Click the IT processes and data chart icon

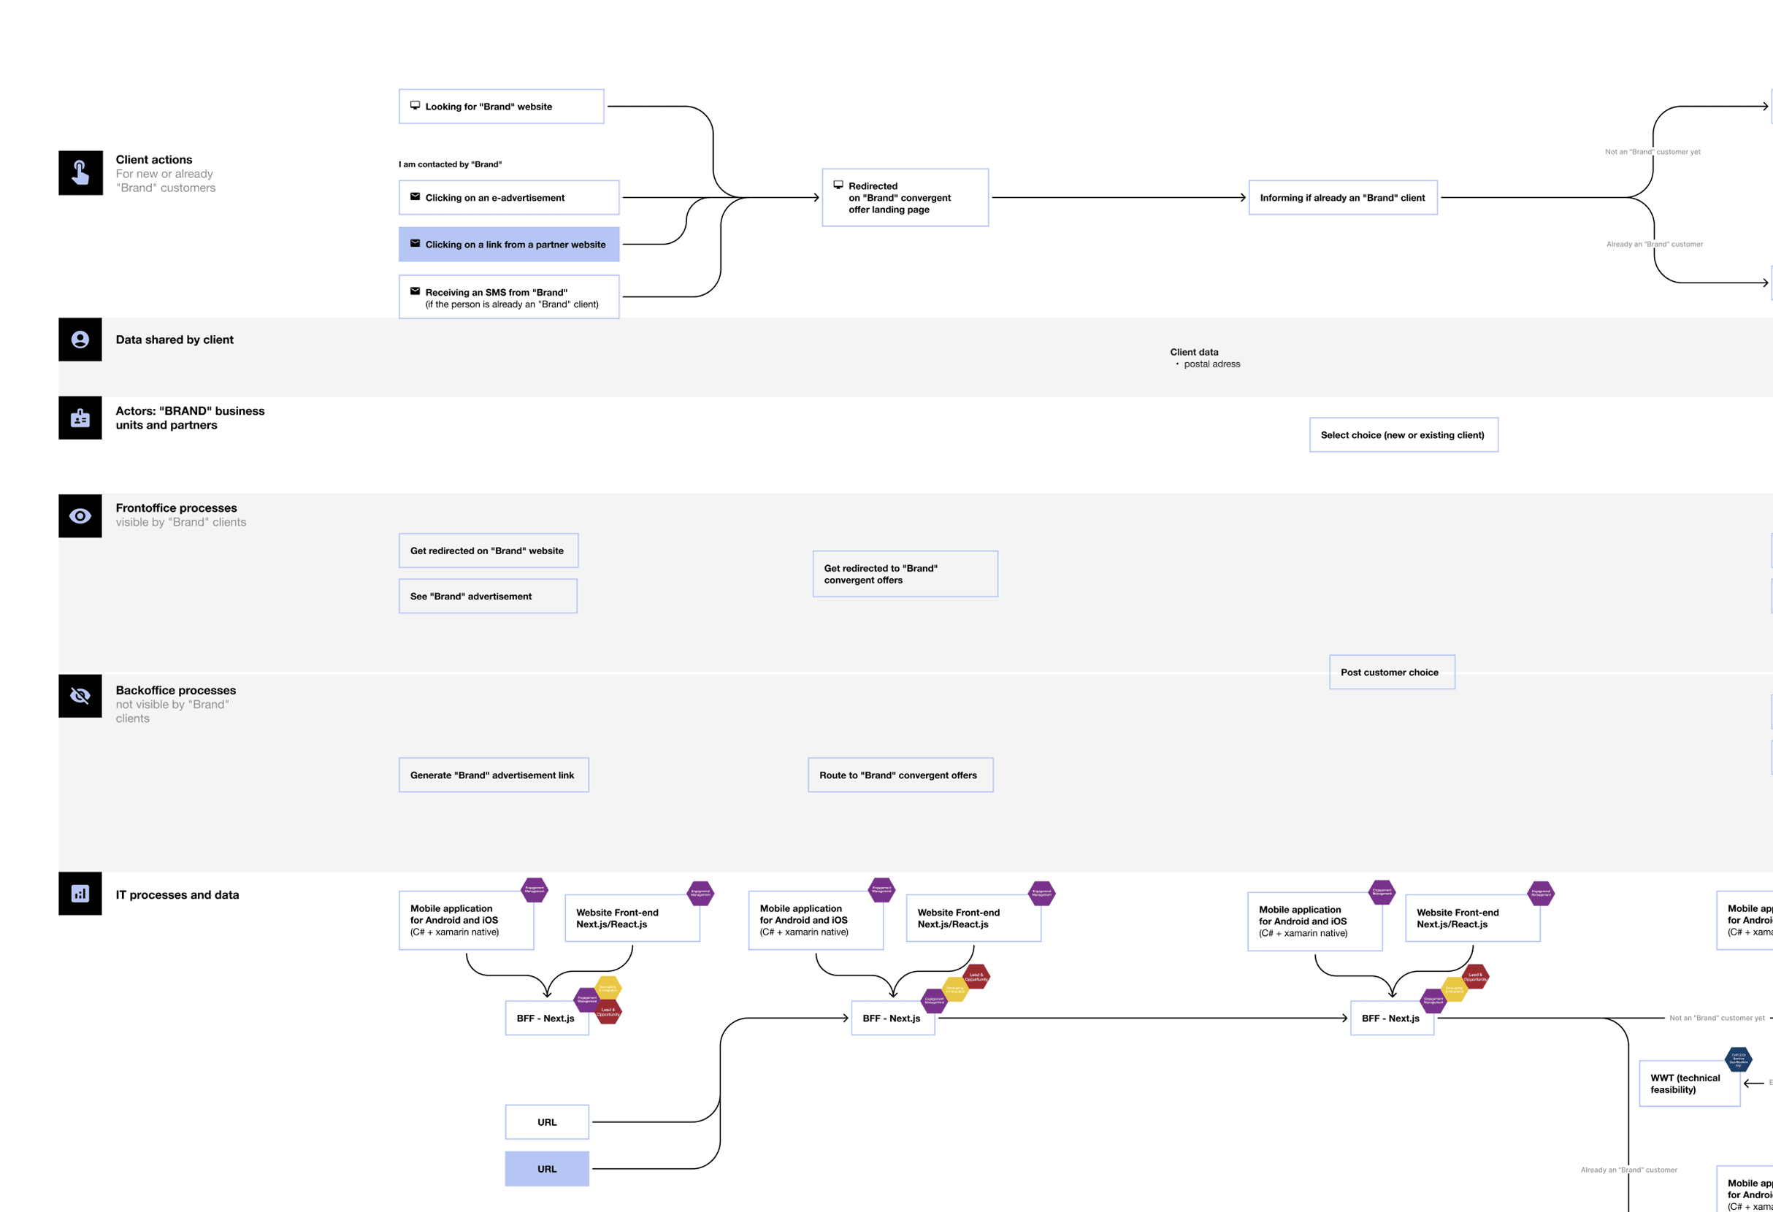click(x=80, y=893)
